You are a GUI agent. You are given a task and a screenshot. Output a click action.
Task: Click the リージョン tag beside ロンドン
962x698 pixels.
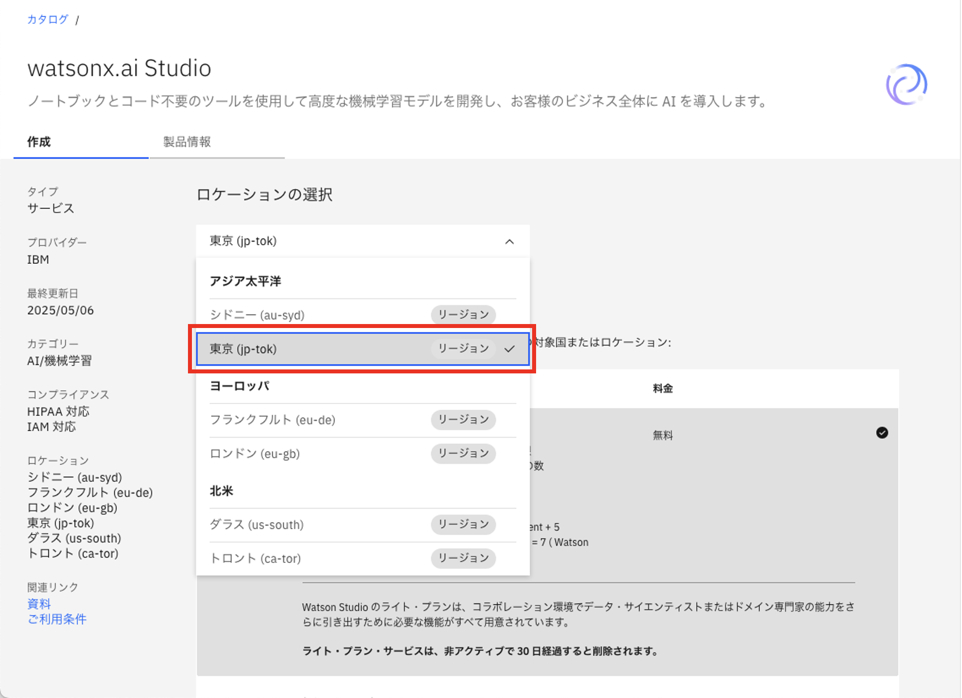pos(463,453)
